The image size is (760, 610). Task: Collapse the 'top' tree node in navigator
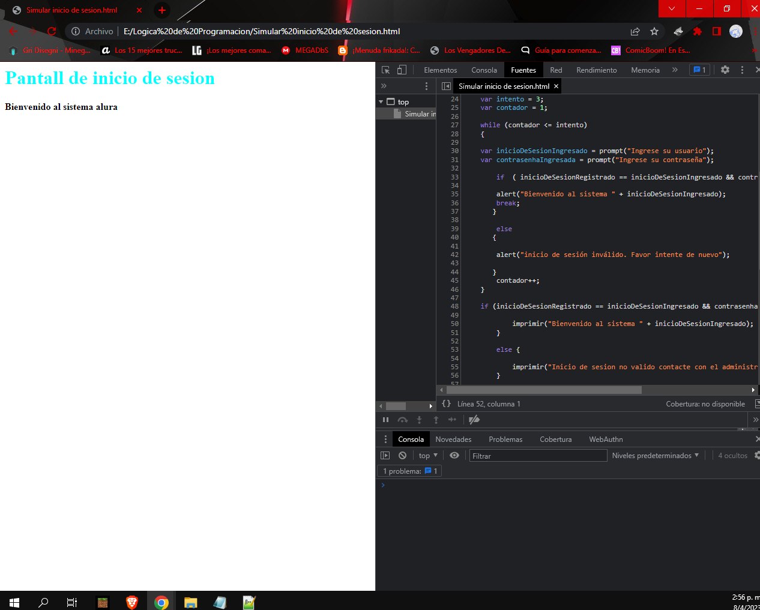(x=381, y=102)
